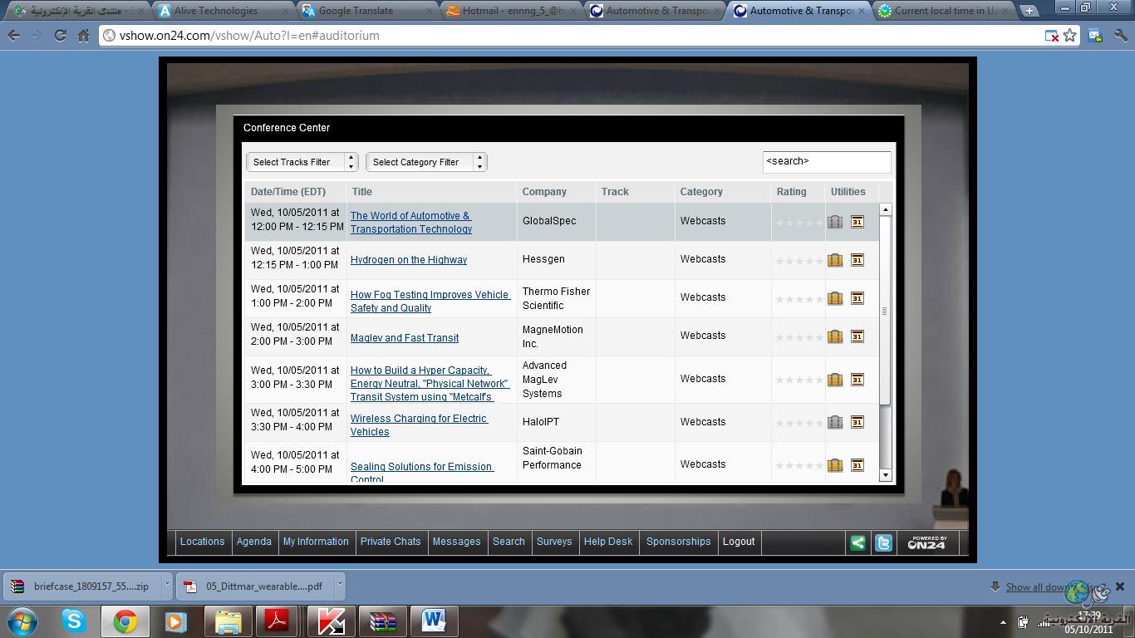Open Maglev and Fast Transit link

click(x=405, y=338)
